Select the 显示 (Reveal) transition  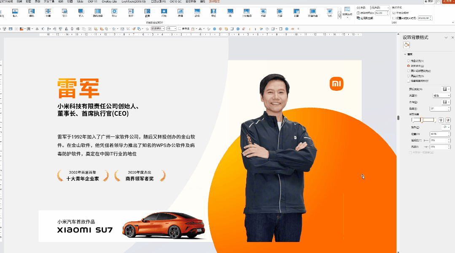tap(65, 13)
